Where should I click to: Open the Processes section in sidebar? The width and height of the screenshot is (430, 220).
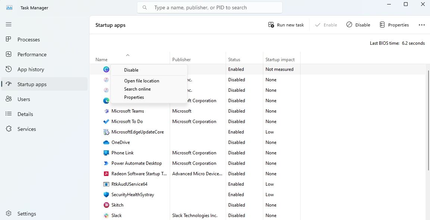coord(29,39)
